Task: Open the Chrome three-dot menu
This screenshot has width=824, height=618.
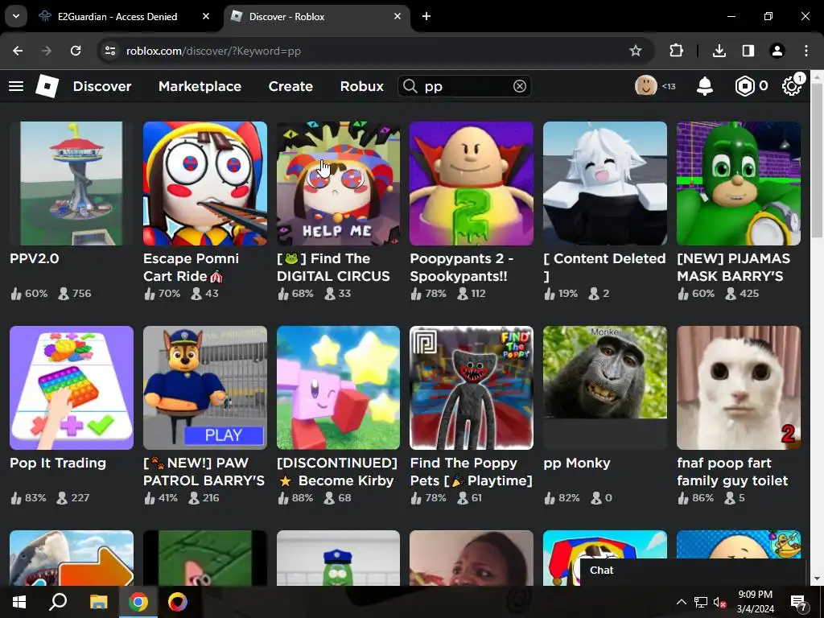Action: point(806,51)
